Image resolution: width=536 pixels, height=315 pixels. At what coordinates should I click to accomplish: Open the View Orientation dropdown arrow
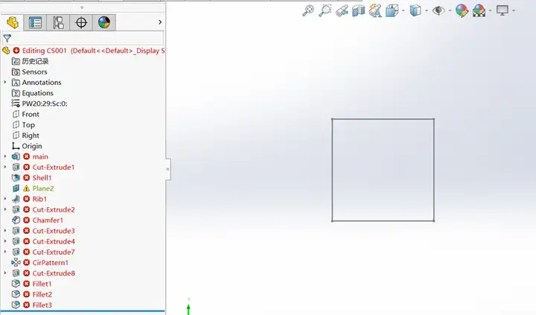(403, 10)
